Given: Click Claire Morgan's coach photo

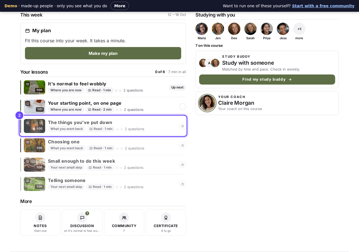Looking at the screenshot, I should [x=207, y=103].
